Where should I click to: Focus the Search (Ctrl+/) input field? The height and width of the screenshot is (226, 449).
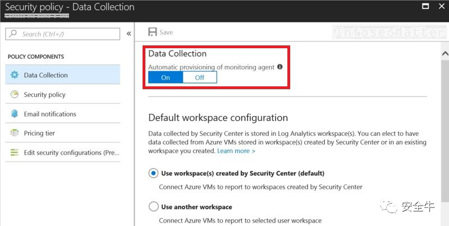[63, 34]
